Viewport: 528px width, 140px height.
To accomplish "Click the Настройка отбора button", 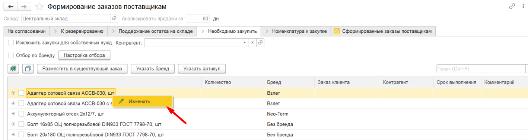I will (85, 55).
